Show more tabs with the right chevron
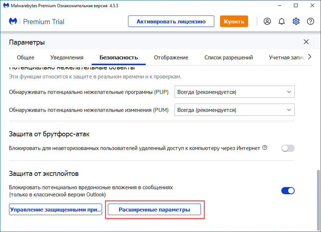 click(309, 57)
